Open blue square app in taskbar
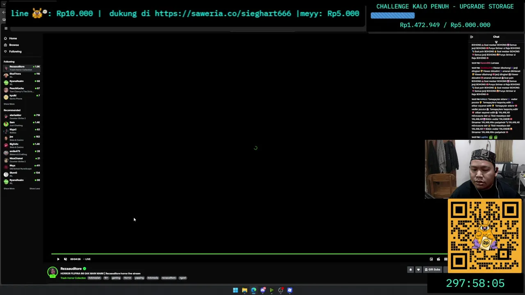Screen dimensions: 525x295 coord(290,290)
